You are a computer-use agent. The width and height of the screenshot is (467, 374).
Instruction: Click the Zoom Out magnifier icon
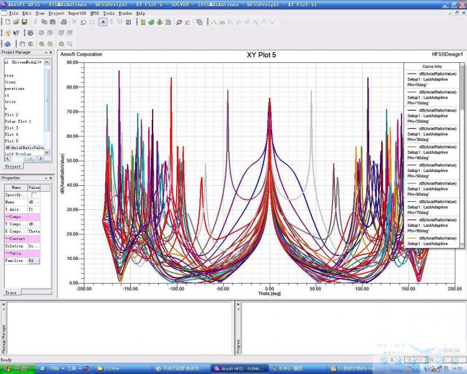(x=50, y=44)
